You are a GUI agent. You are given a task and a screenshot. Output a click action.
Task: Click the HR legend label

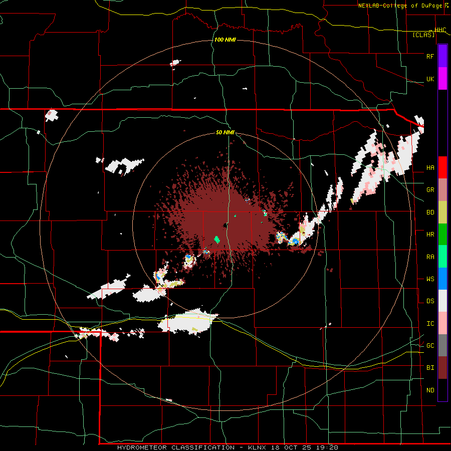pos(430,235)
